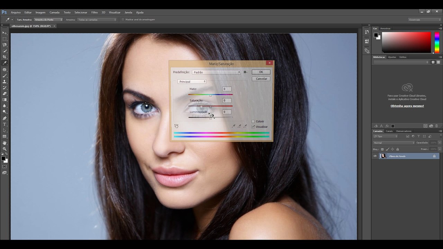Switch to the Ajustes tab
443x249 pixels.
[x=392, y=57]
